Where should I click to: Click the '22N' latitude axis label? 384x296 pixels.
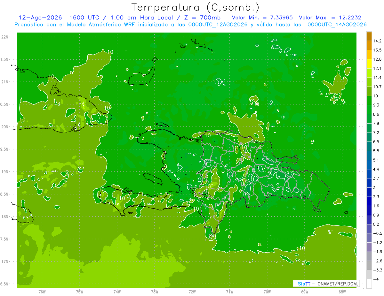4,37
